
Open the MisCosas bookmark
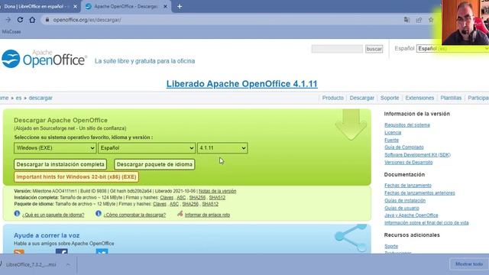point(11,31)
